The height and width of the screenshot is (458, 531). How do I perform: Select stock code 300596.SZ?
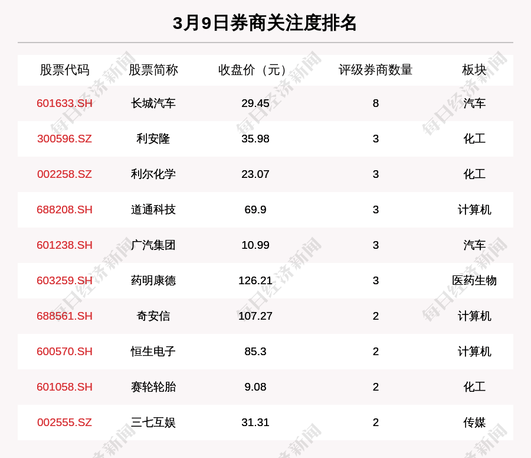65,139
